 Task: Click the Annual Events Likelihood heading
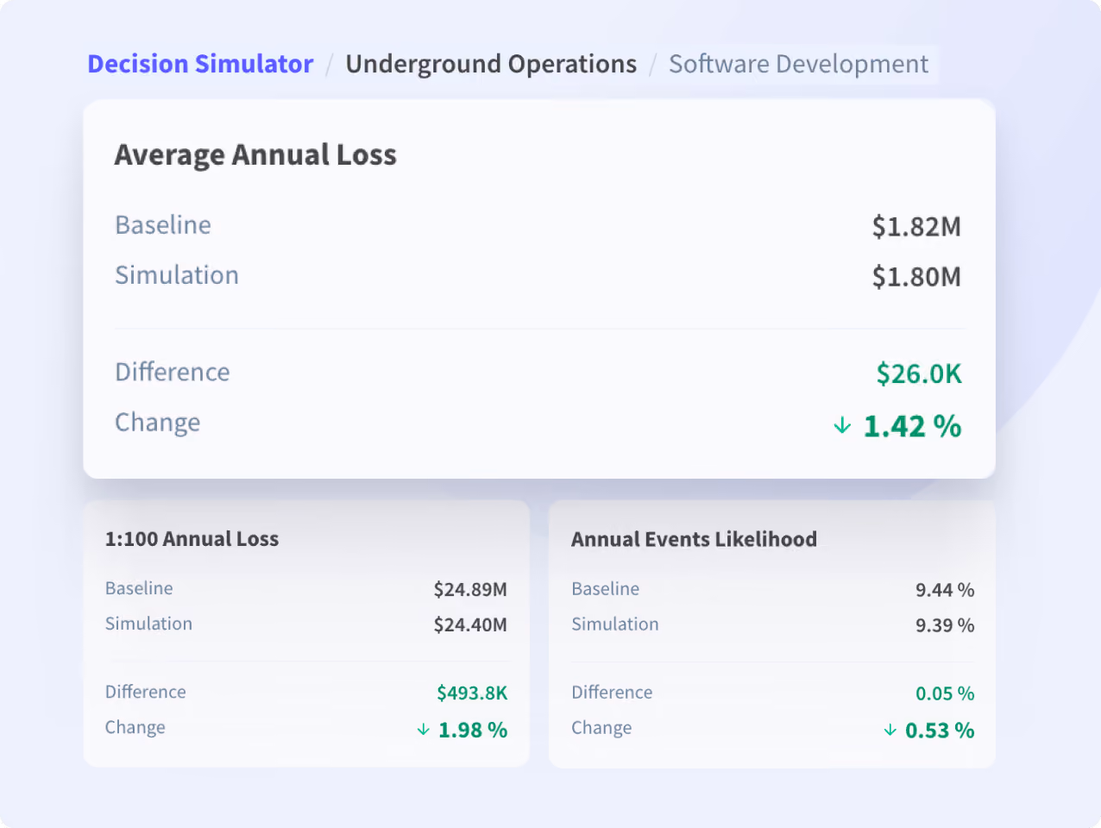[694, 539]
